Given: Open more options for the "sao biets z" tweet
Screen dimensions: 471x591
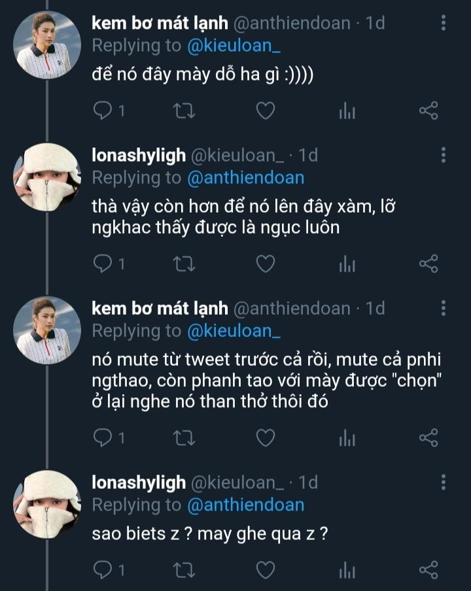Looking at the screenshot, I should pyautogui.click(x=444, y=483).
